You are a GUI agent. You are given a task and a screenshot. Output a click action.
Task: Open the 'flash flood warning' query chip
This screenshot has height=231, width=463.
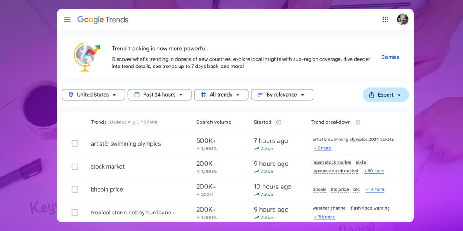click(370, 208)
